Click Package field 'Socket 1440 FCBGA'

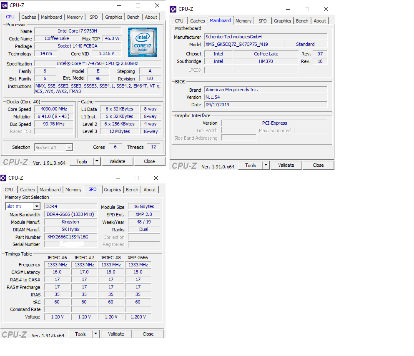coord(78,46)
